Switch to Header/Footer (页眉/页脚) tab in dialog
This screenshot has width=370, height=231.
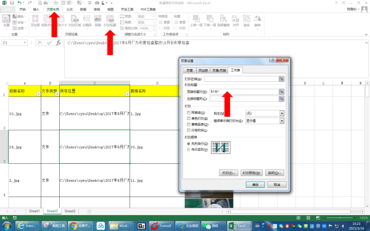pyautogui.click(x=219, y=70)
